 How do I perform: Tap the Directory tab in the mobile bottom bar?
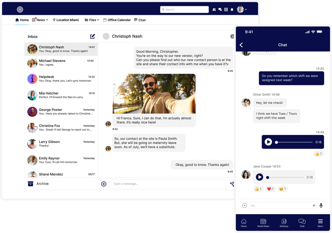click(x=284, y=222)
